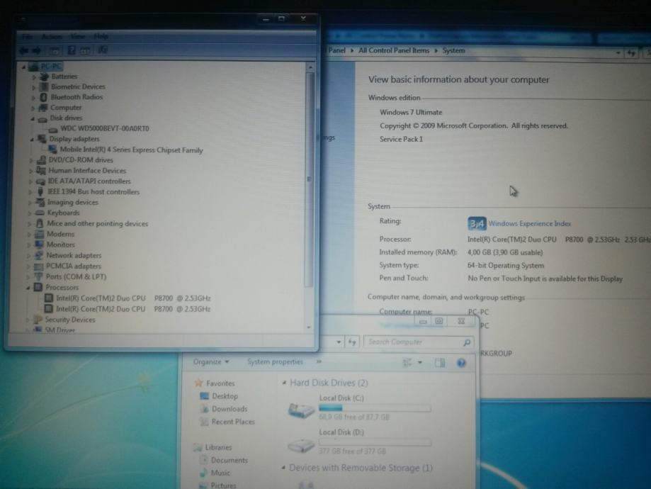This screenshot has height=489, width=651.
Task: Click the System breadcrumb in address bar
Action: click(x=453, y=51)
